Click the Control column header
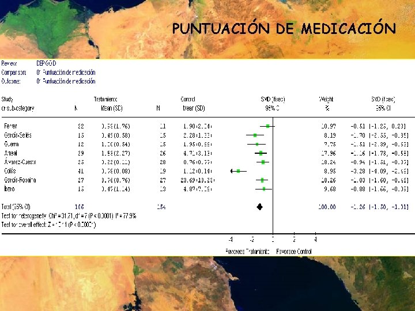The image size is (415, 311). coord(188,99)
